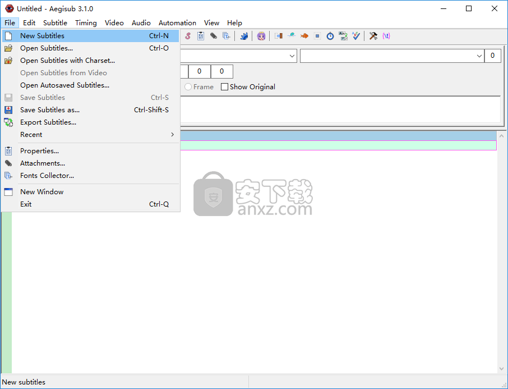Open the Automation manager gear icon
This screenshot has height=389, width=508.
click(x=244, y=36)
